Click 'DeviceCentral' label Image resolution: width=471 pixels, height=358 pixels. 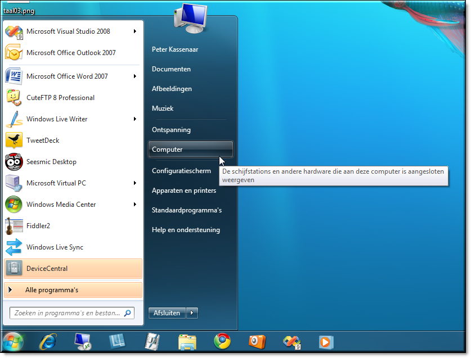point(47,269)
